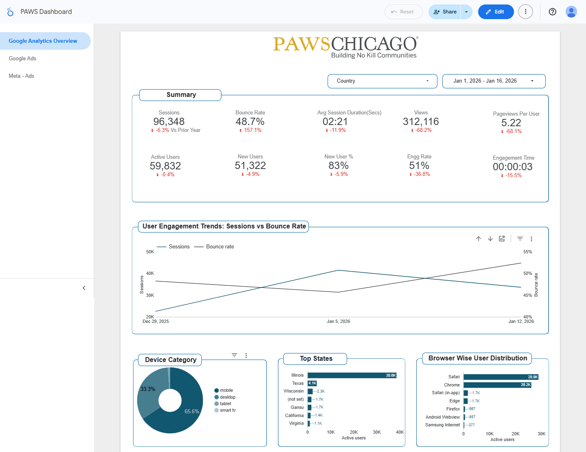Click the tablet legend swatch

tap(216, 404)
